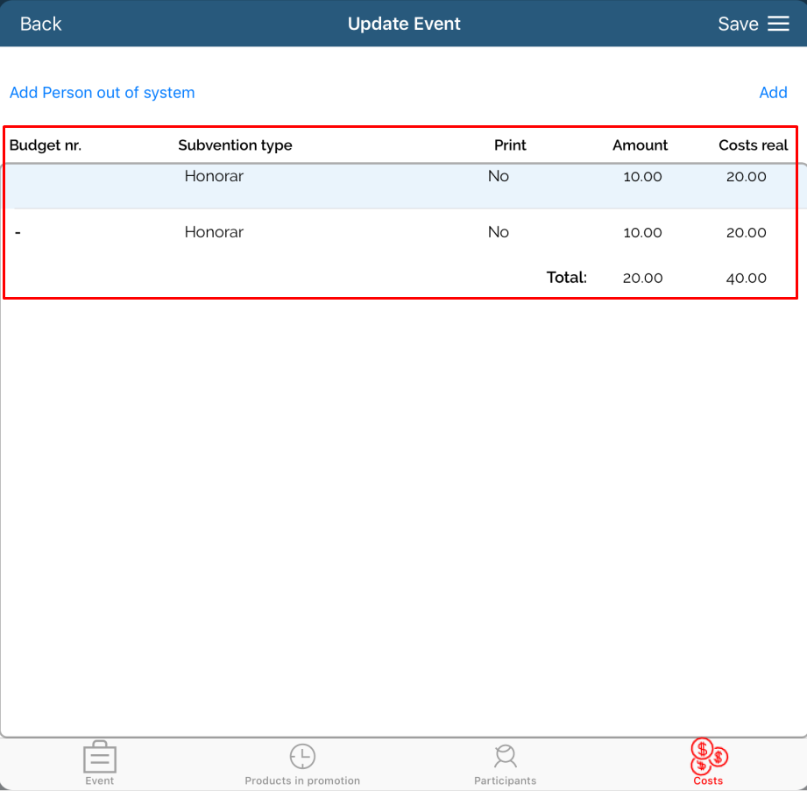
Task: Click the 10.00 amount in second row
Action: click(642, 233)
